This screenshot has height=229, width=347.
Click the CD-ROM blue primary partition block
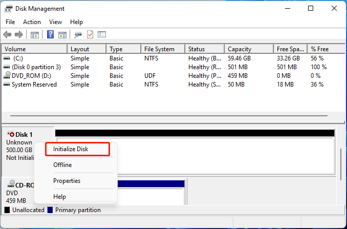pos(151,184)
